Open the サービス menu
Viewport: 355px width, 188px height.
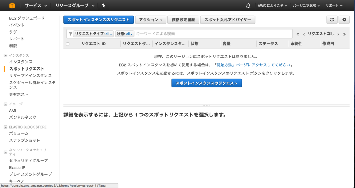[36, 6]
